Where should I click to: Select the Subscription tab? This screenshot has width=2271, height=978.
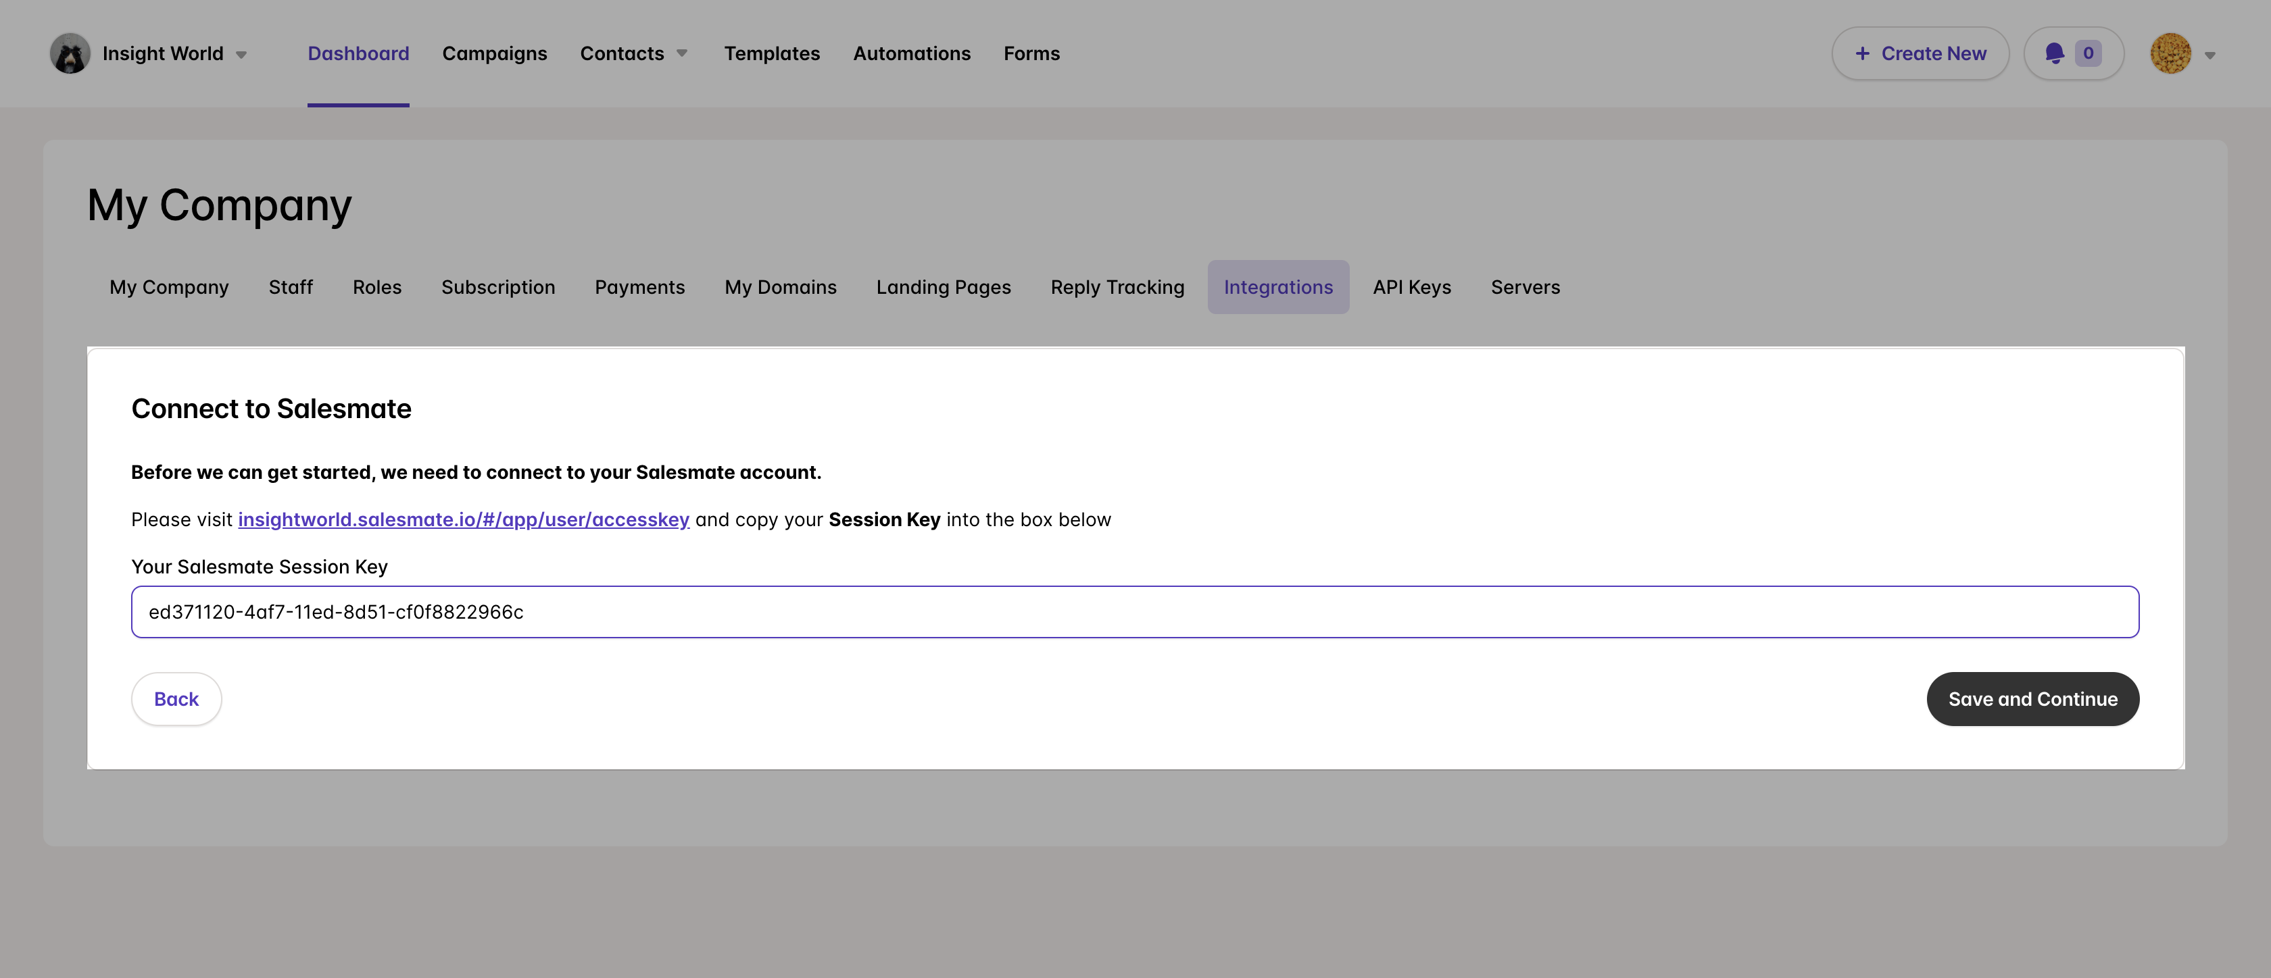click(x=498, y=287)
